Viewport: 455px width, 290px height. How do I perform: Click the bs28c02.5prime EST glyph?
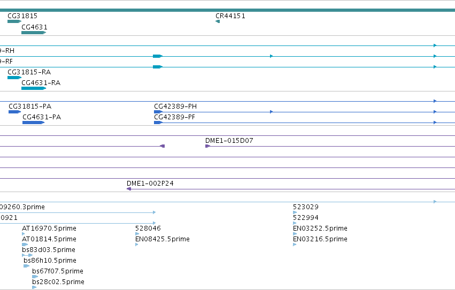[35, 288]
